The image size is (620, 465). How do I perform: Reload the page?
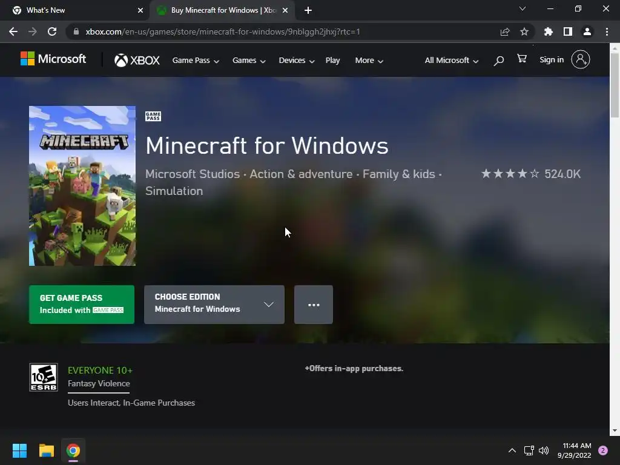[x=52, y=31]
